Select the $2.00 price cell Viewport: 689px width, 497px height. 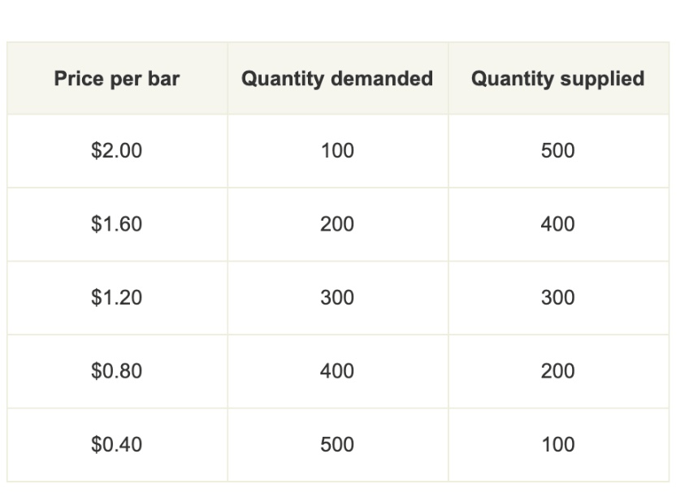click(x=117, y=151)
